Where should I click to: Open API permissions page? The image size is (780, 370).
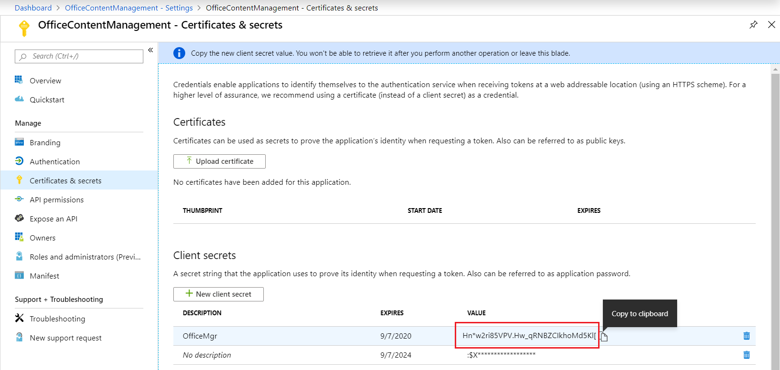click(x=56, y=200)
